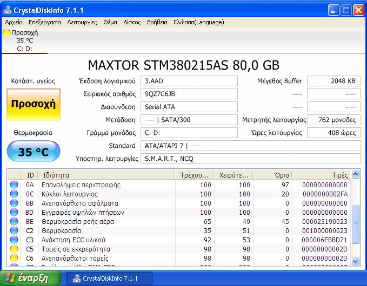367x286 pixels.
Task: Open the Λειτουργίες menu
Action: tap(82, 22)
